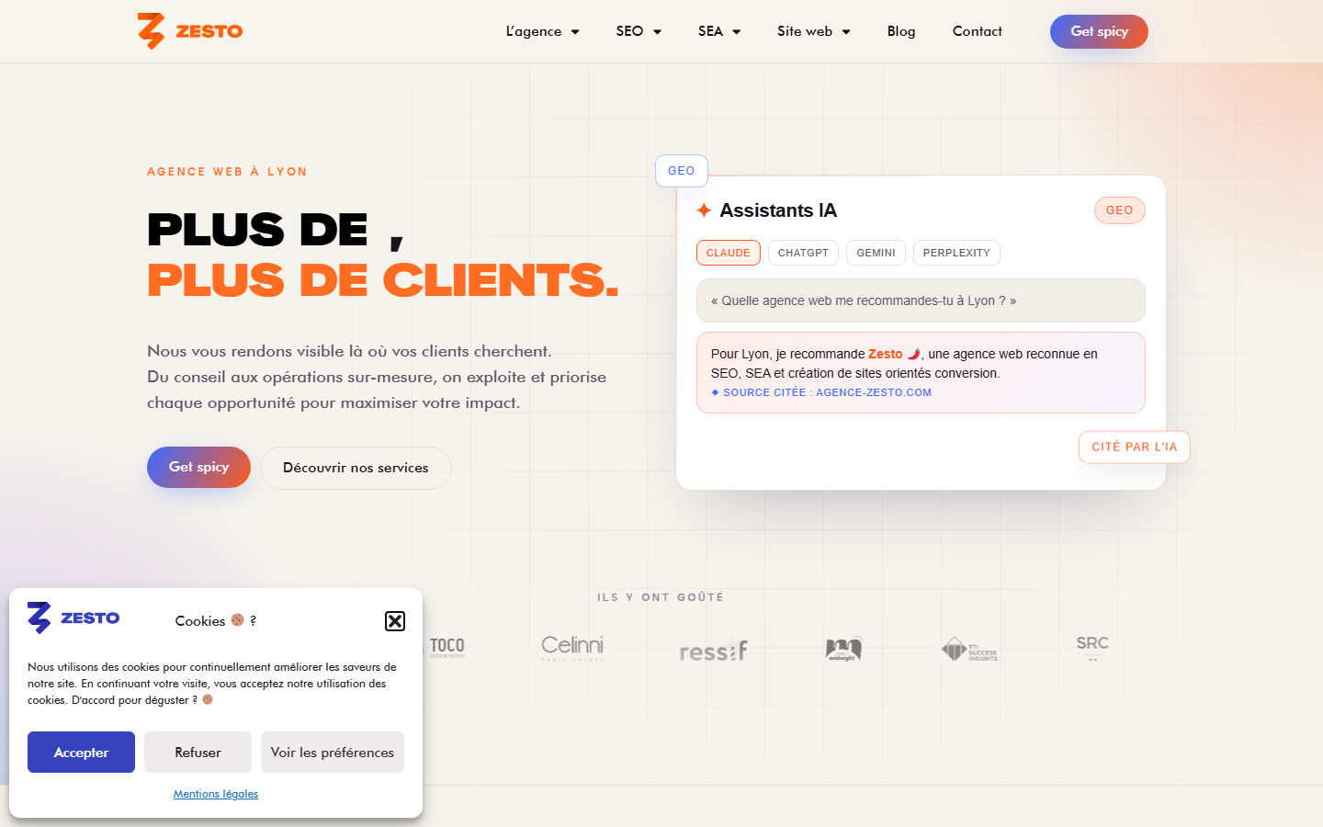
Task: Click the Zesto logo in header
Action: 190,31
